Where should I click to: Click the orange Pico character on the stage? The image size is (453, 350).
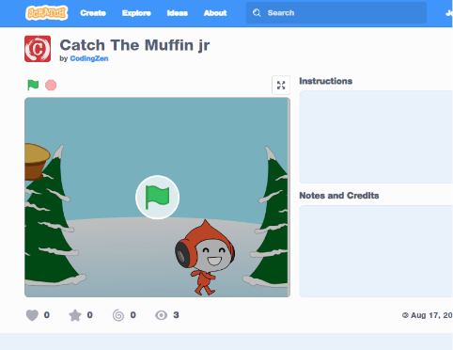[205, 258]
